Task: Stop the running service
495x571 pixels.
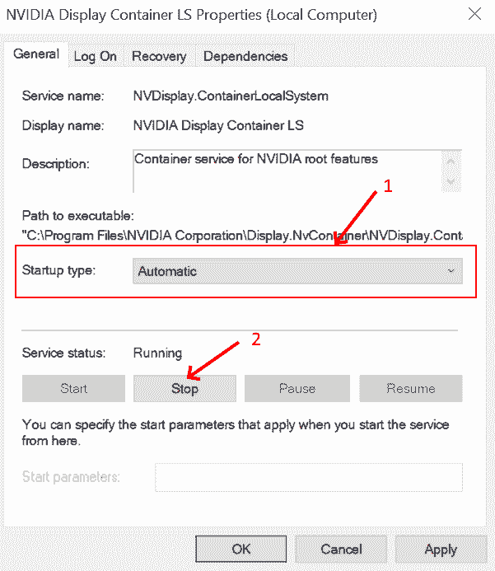Action: point(184,389)
